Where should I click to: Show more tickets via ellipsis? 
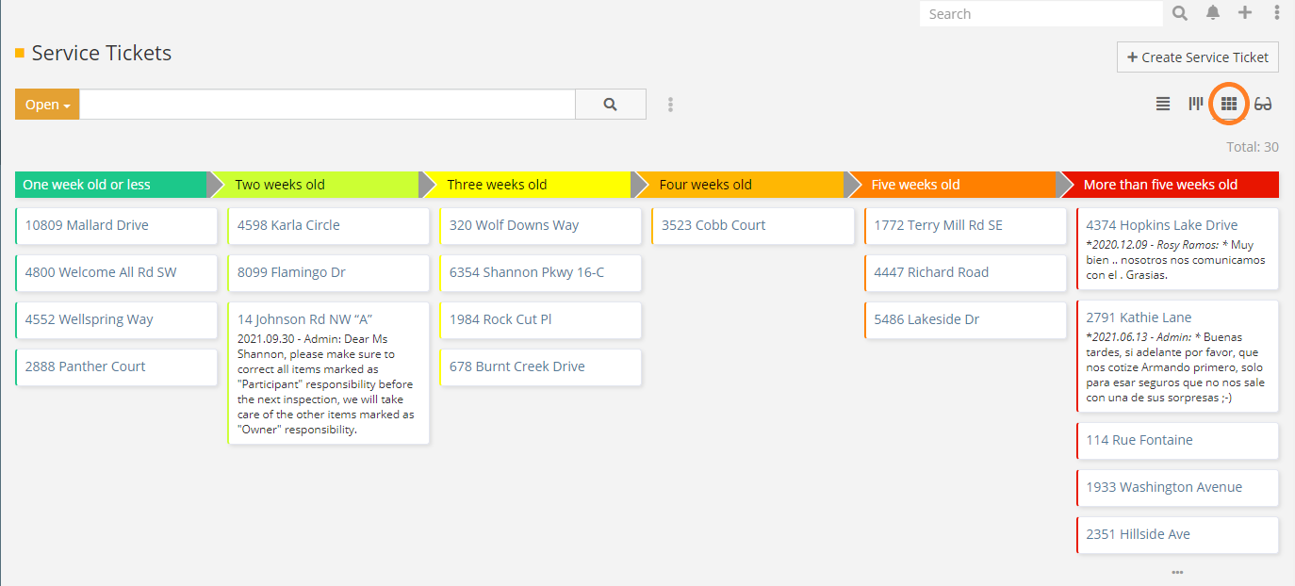tap(1177, 572)
